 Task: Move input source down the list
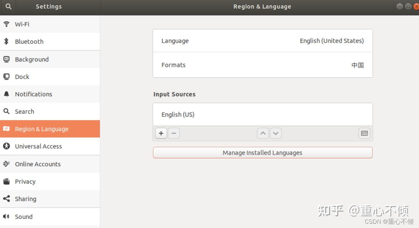click(x=275, y=133)
